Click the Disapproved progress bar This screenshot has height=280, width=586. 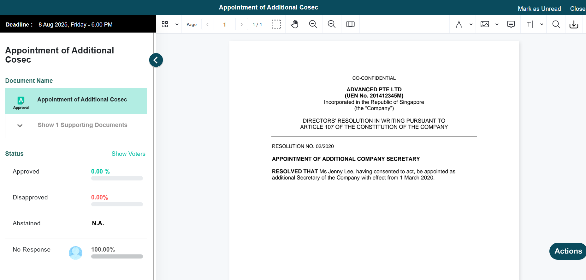point(117,204)
